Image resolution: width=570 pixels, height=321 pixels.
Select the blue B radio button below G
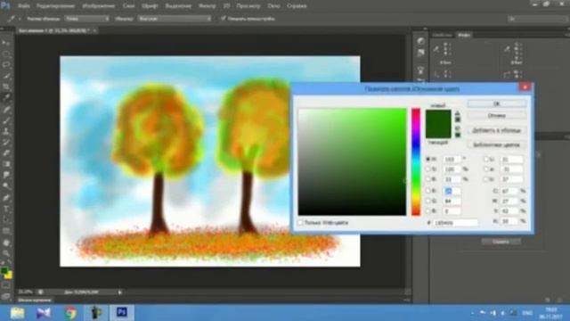tap(428, 210)
